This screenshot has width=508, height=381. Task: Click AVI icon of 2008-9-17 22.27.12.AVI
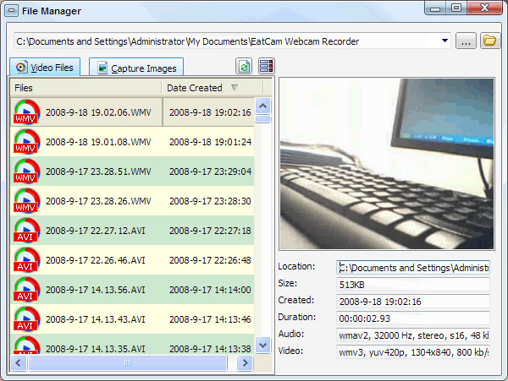point(26,230)
